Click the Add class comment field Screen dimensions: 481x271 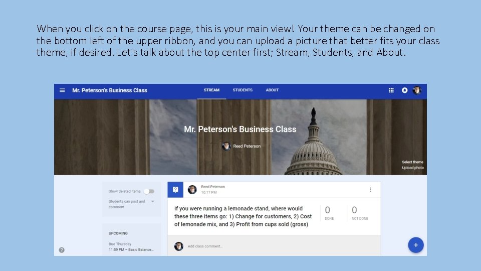[x=204, y=246]
